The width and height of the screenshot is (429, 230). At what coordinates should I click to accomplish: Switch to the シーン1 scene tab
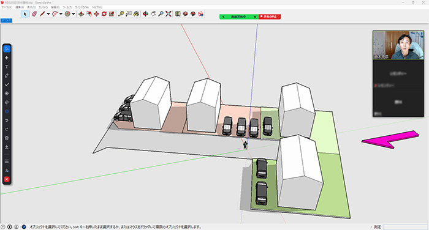tap(6, 20)
